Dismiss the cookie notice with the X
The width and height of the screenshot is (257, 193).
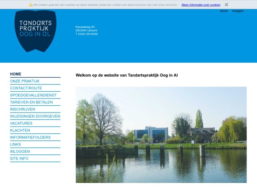click(226, 4)
